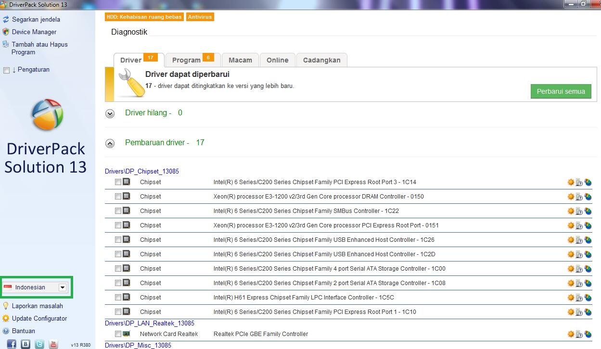Open the Bantuan help link
The width and height of the screenshot is (601, 349).
[24, 331]
